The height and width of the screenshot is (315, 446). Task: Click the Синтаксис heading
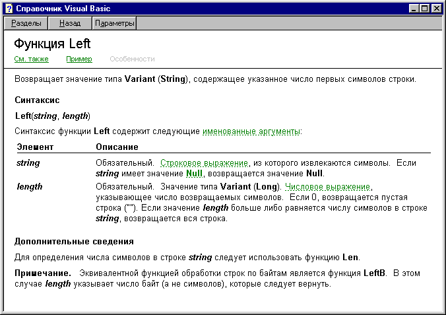(x=37, y=100)
